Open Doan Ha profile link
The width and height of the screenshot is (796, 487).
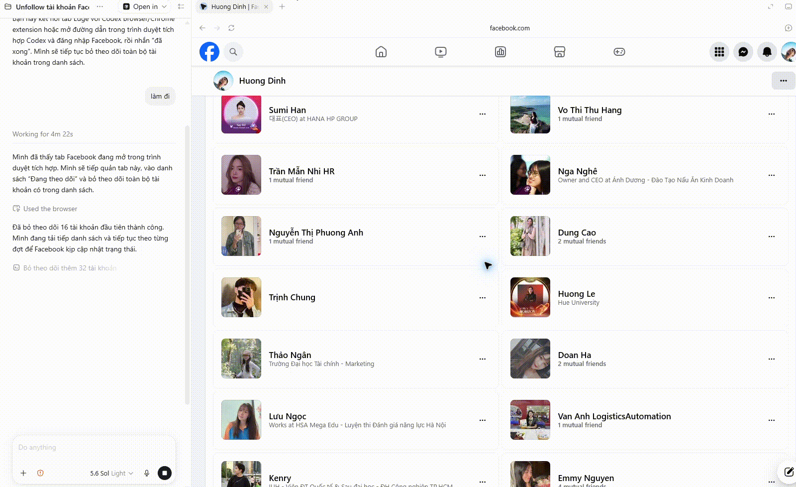(x=574, y=355)
